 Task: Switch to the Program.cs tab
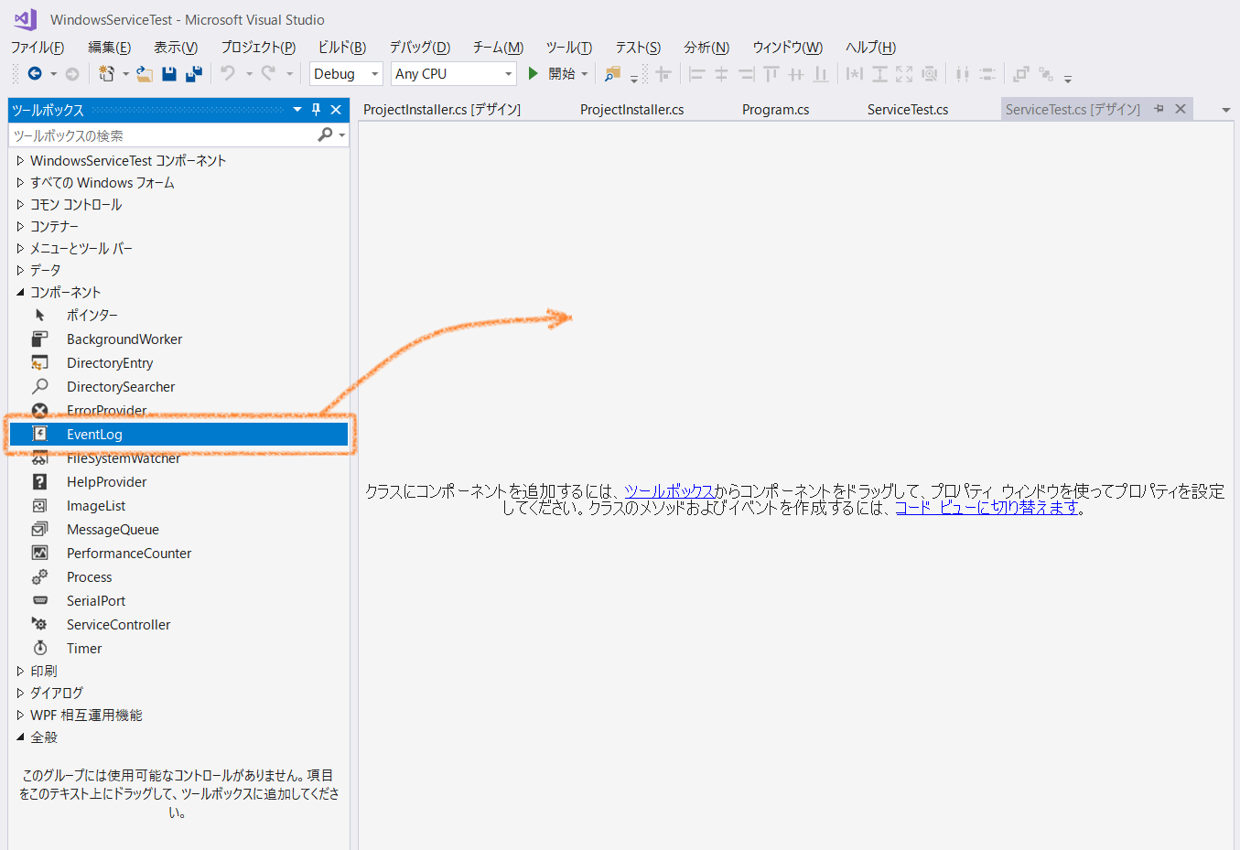[775, 110]
